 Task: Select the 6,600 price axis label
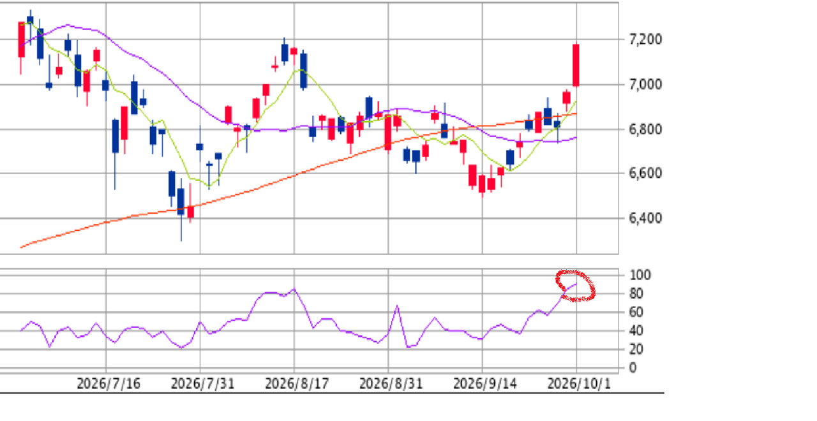click(x=645, y=174)
